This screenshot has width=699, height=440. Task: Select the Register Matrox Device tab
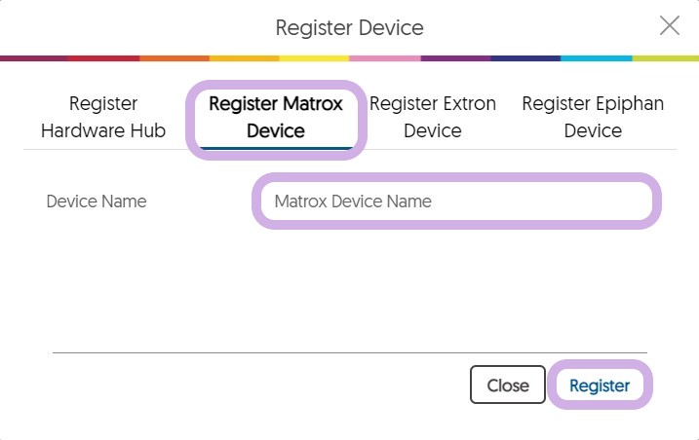[276, 117]
